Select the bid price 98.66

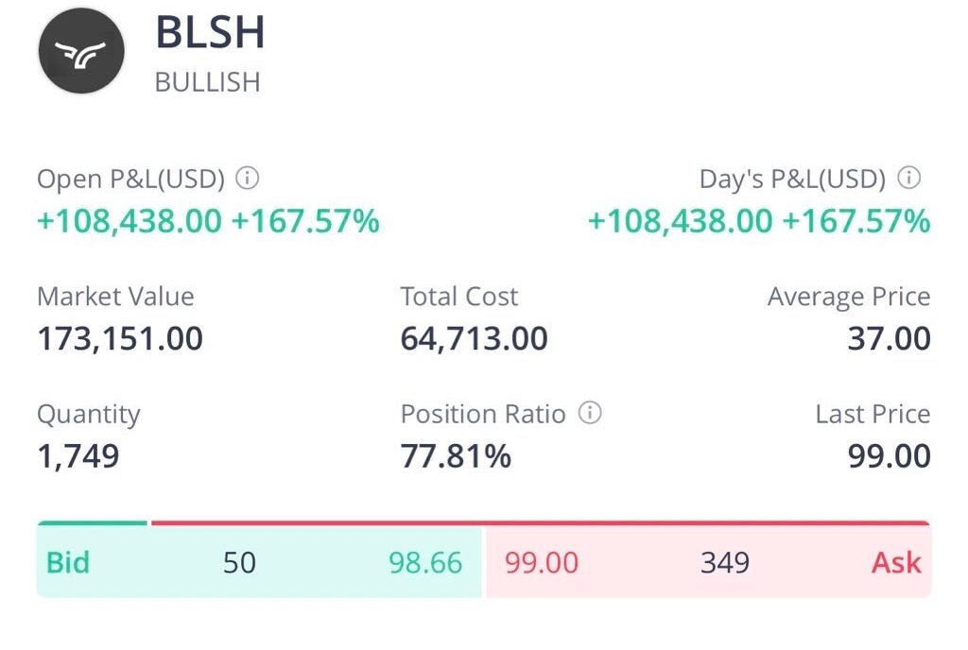click(x=425, y=563)
